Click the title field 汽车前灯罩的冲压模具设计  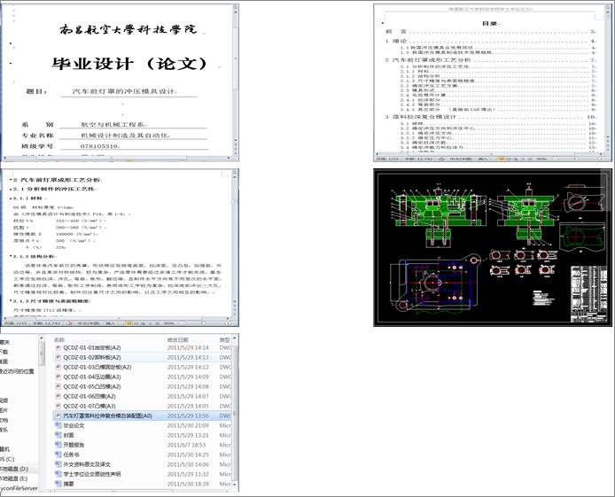[x=125, y=91]
